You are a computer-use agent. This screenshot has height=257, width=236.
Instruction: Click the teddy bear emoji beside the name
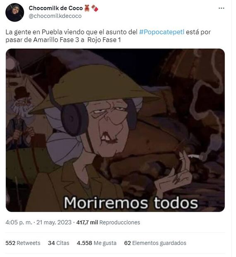coord(87,8)
